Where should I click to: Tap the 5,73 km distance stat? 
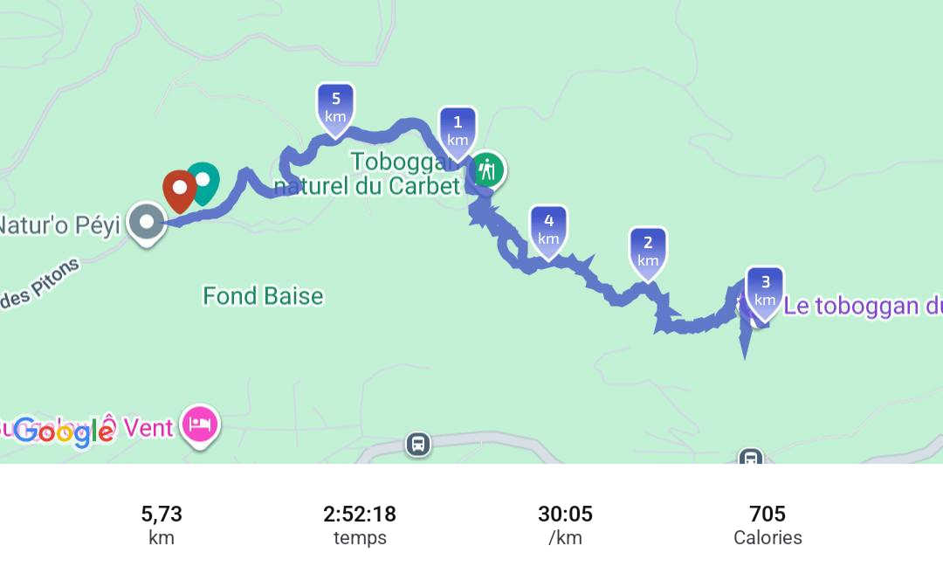[x=162, y=525]
